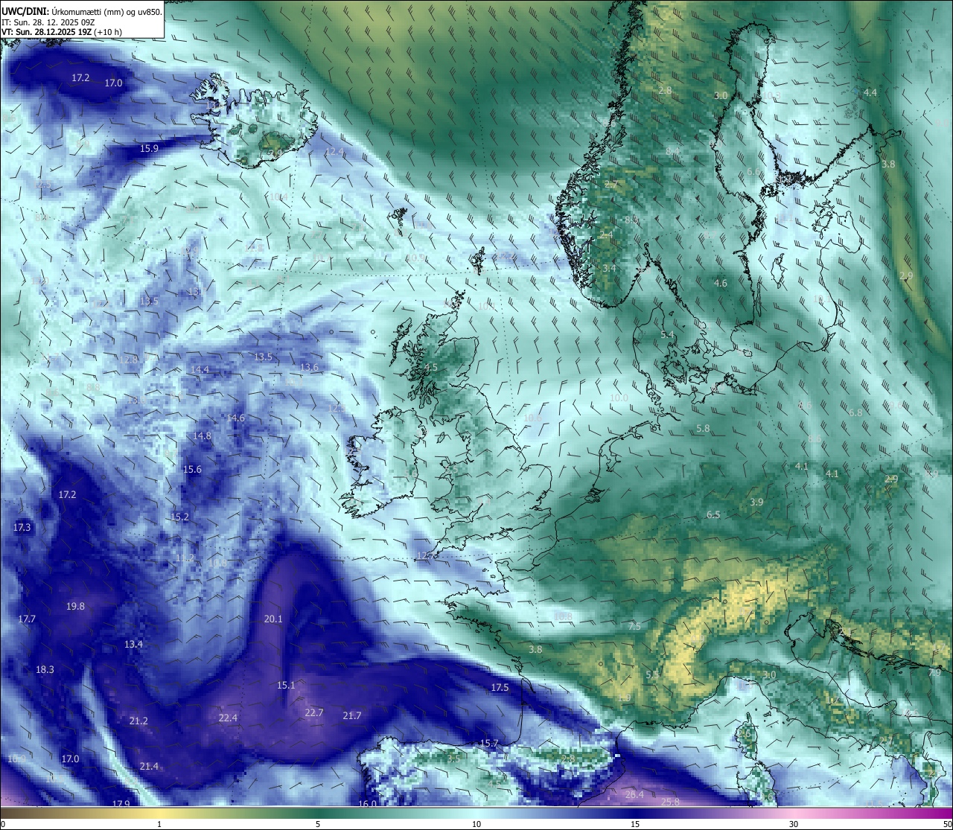Click the 6.8 value label
This screenshot has height=830, width=953.
(855, 412)
